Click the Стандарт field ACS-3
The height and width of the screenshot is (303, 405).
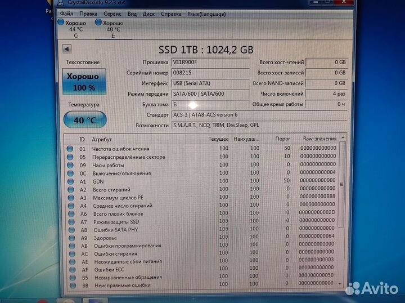(x=259, y=115)
